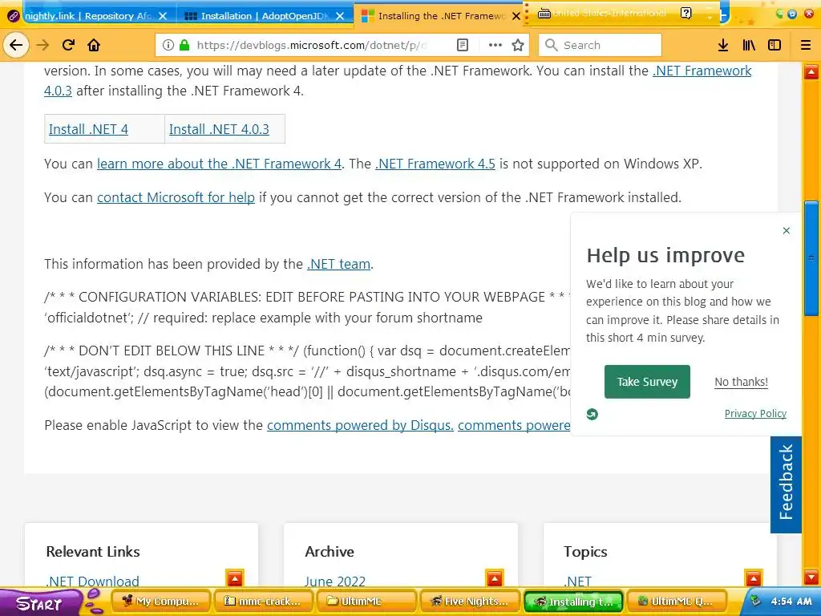Image resolution: width=821 pixels, height=616 pixels.
Task: Open the page actions three-dot menu
Action: click(495, 45)
